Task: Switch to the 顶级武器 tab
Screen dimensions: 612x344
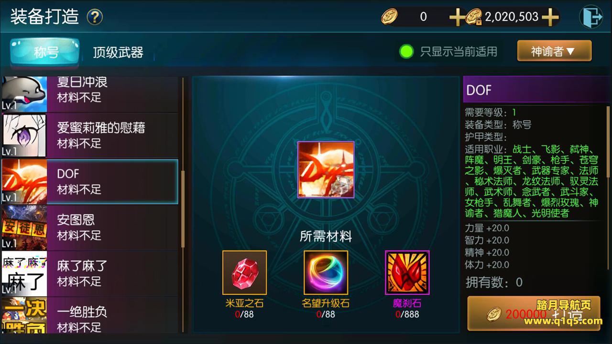Action: tap(118, 52)
